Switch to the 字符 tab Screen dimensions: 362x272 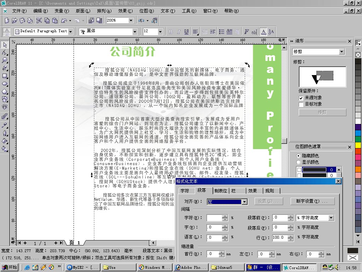pyautogui.click(x=185, y=191)
